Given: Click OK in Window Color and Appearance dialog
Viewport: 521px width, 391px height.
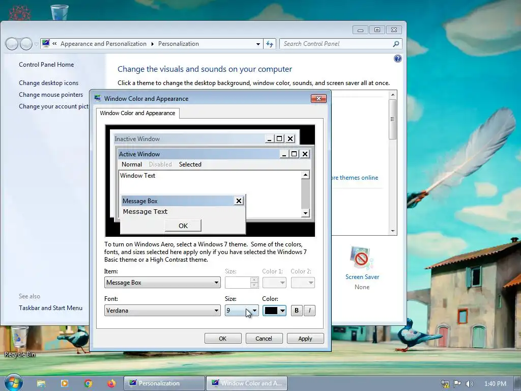Looking at the screenshot, I should click(x=223, y=339).
